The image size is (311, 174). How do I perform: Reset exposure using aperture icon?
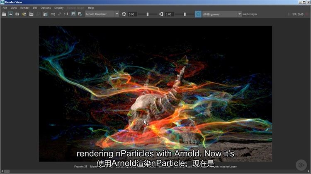124,14
